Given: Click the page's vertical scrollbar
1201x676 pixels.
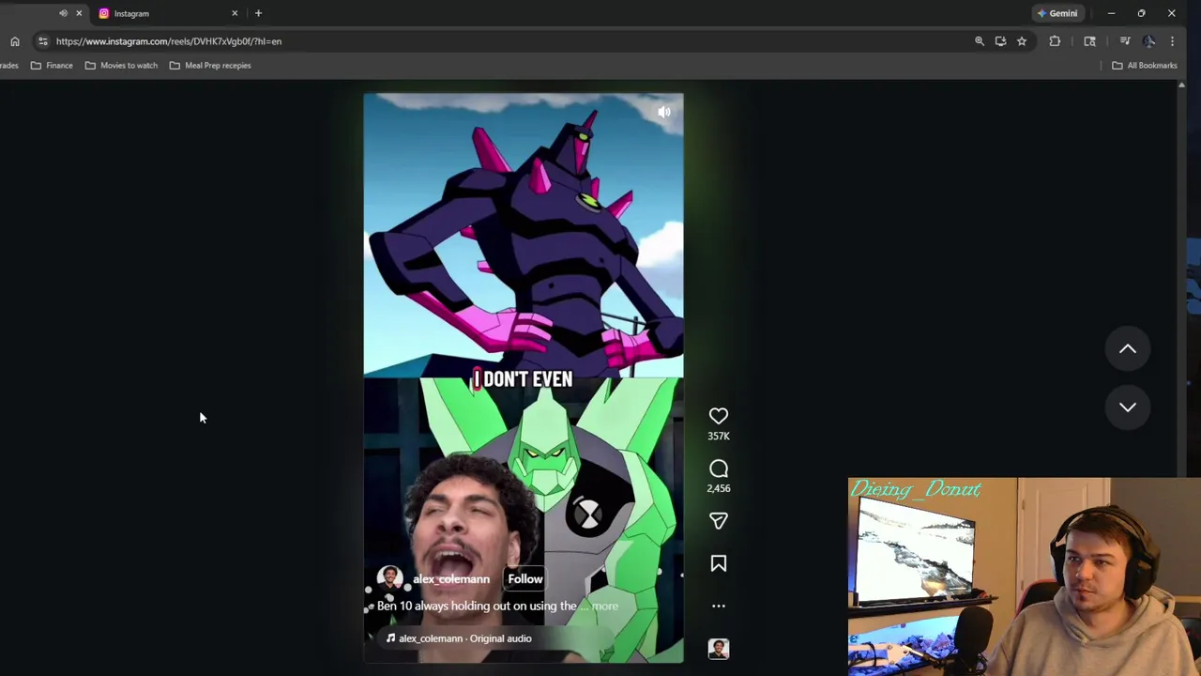Looking at the screenshot, I should [1181, 282].
